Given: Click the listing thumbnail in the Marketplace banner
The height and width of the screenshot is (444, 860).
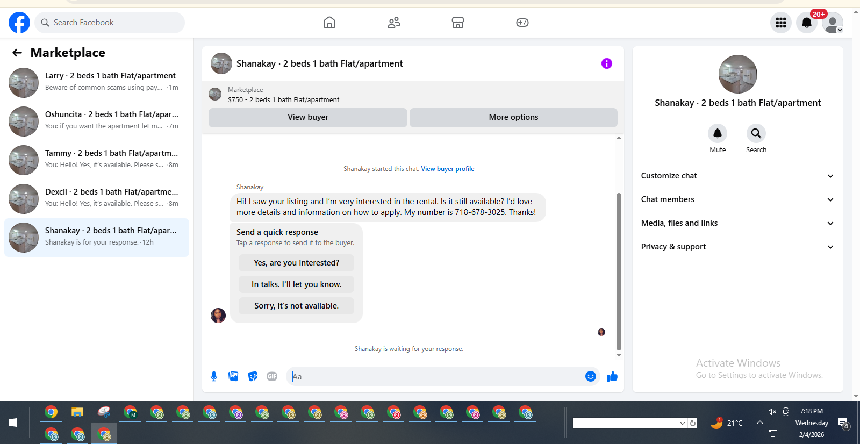Looking at the screenshot, I should click(x=215, y=95).
